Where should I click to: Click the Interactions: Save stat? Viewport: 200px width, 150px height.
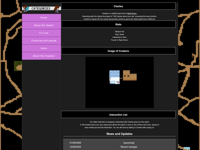[x=119, y=37]
